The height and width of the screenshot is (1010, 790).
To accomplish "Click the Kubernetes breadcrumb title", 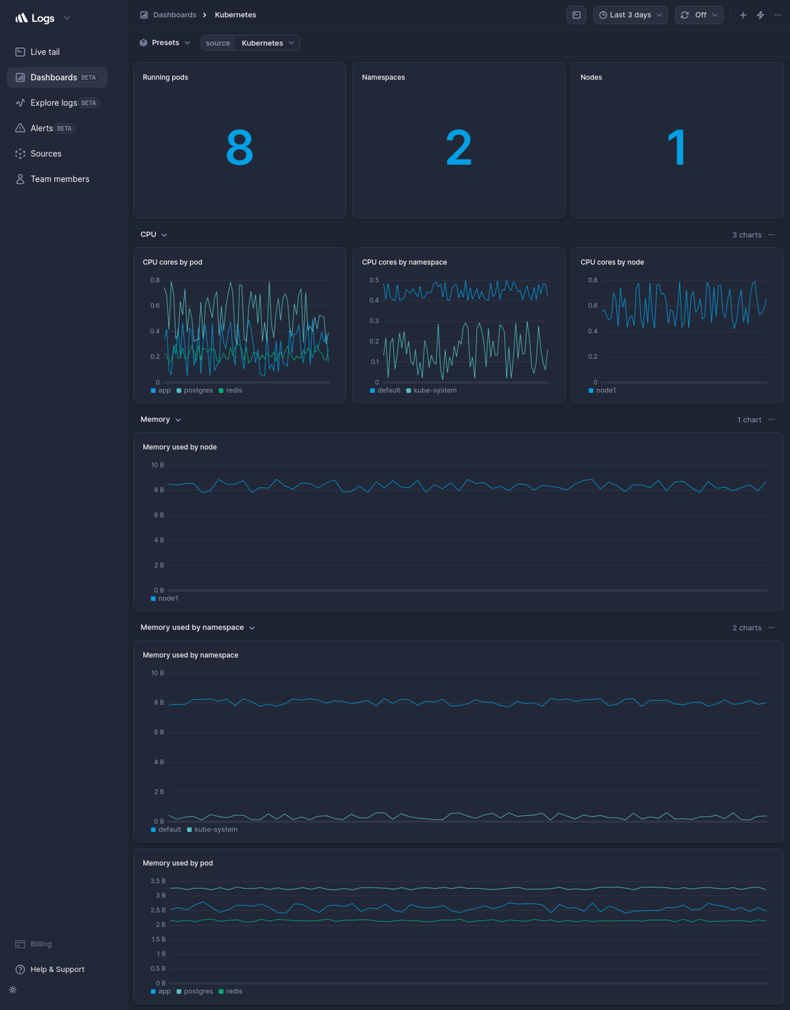I will click(x=235, y=15).
